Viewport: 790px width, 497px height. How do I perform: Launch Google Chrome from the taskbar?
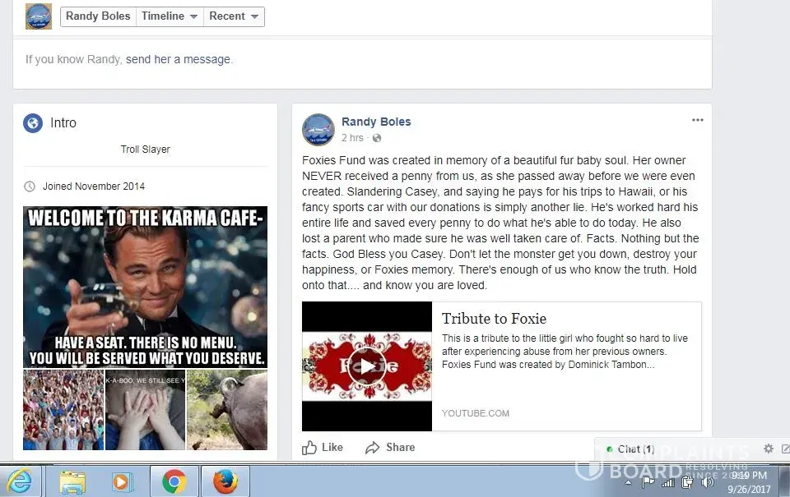[x=174, y=481]
